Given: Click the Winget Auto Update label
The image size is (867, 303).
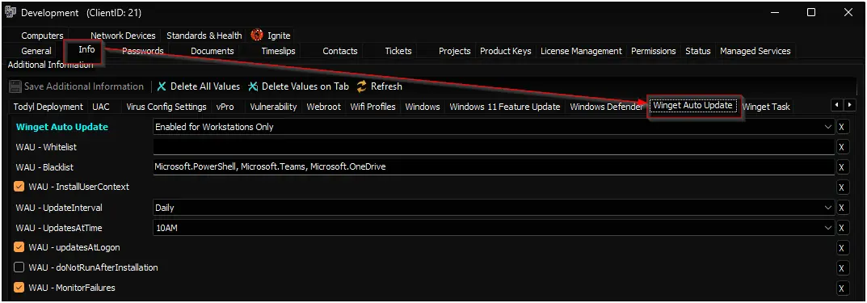Looking at the screenshot, I should click(62, 127).
